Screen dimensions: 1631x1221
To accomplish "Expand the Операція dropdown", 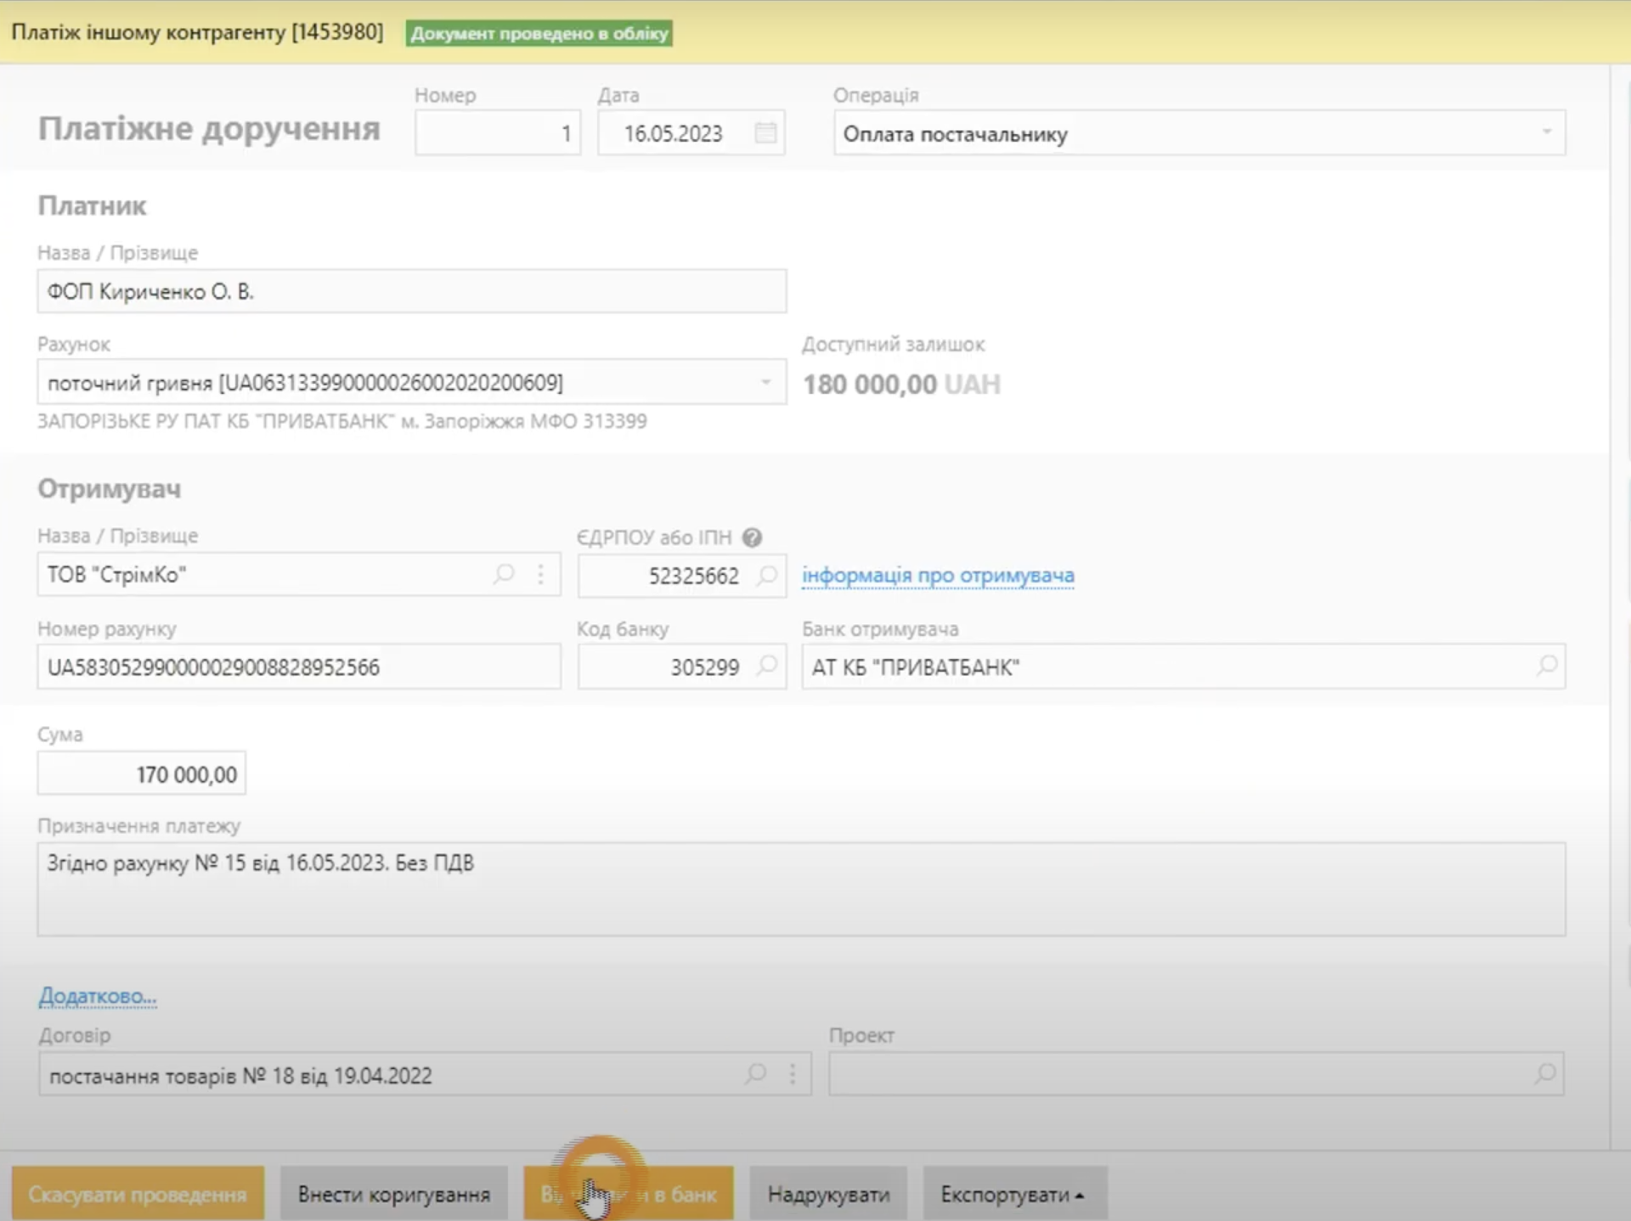I will (x=1546, y=132).
